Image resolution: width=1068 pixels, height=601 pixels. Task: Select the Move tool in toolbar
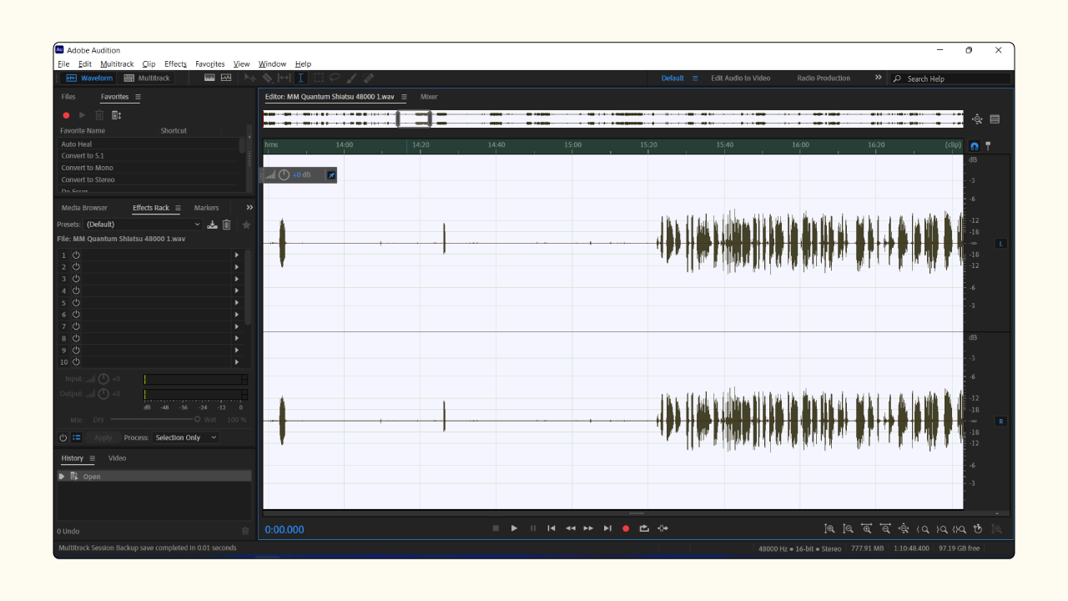(249, 78)
